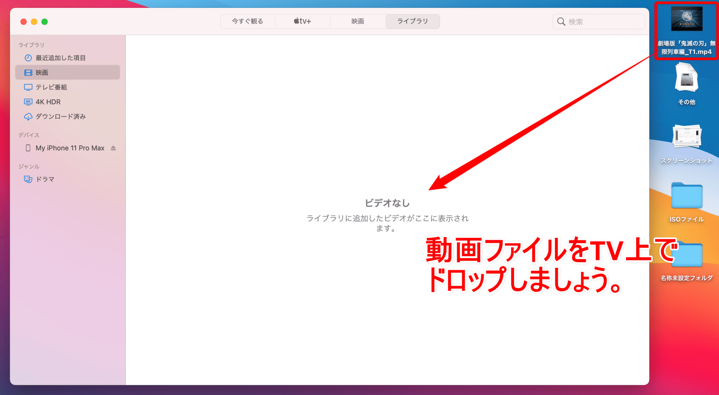Select the 鬼滅の刃 mp4 file thumbnail on desktop
The image size is (719, 395).
(686, 18)
